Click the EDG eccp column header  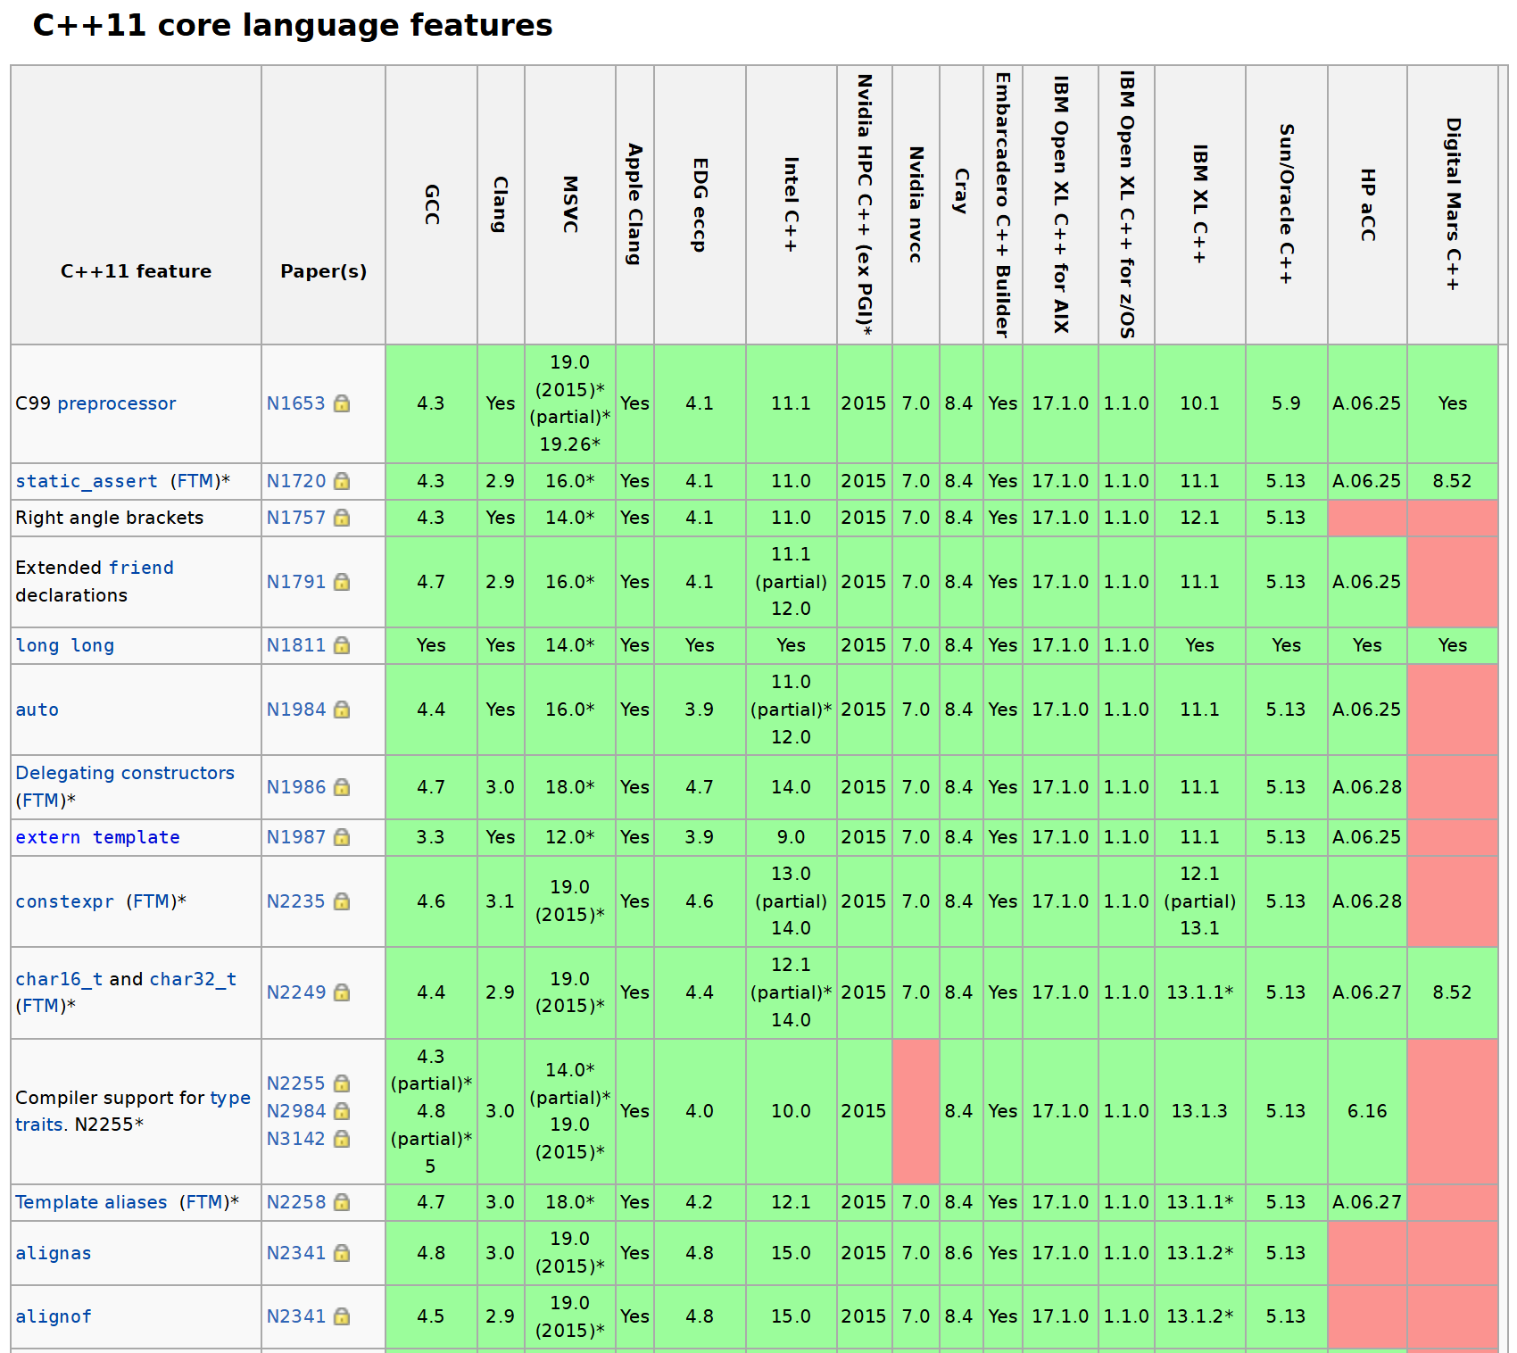coord(700,204)
